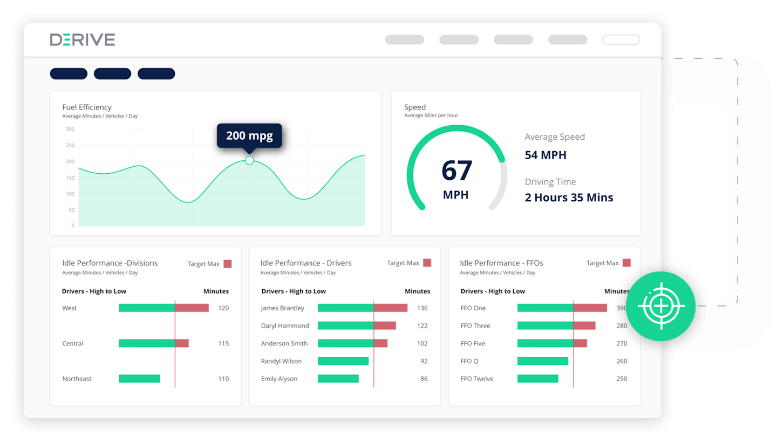
Task: Toggle the second filter pill below the logo
Action: (x=112, y=73)
